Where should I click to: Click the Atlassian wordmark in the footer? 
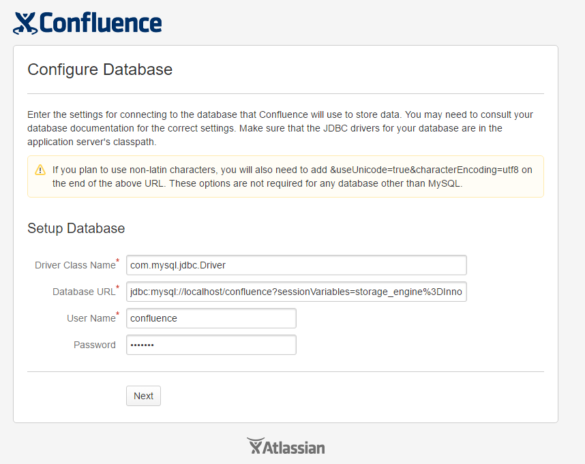click(x=294, y=448)
